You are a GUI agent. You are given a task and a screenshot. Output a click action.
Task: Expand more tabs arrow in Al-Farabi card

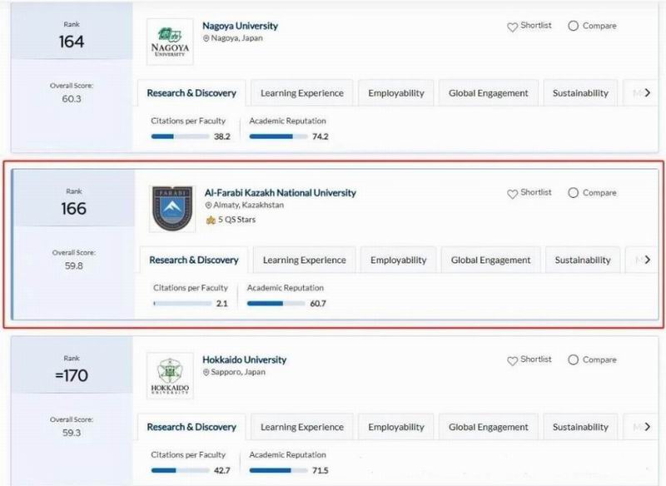click(x=648, y=260)
